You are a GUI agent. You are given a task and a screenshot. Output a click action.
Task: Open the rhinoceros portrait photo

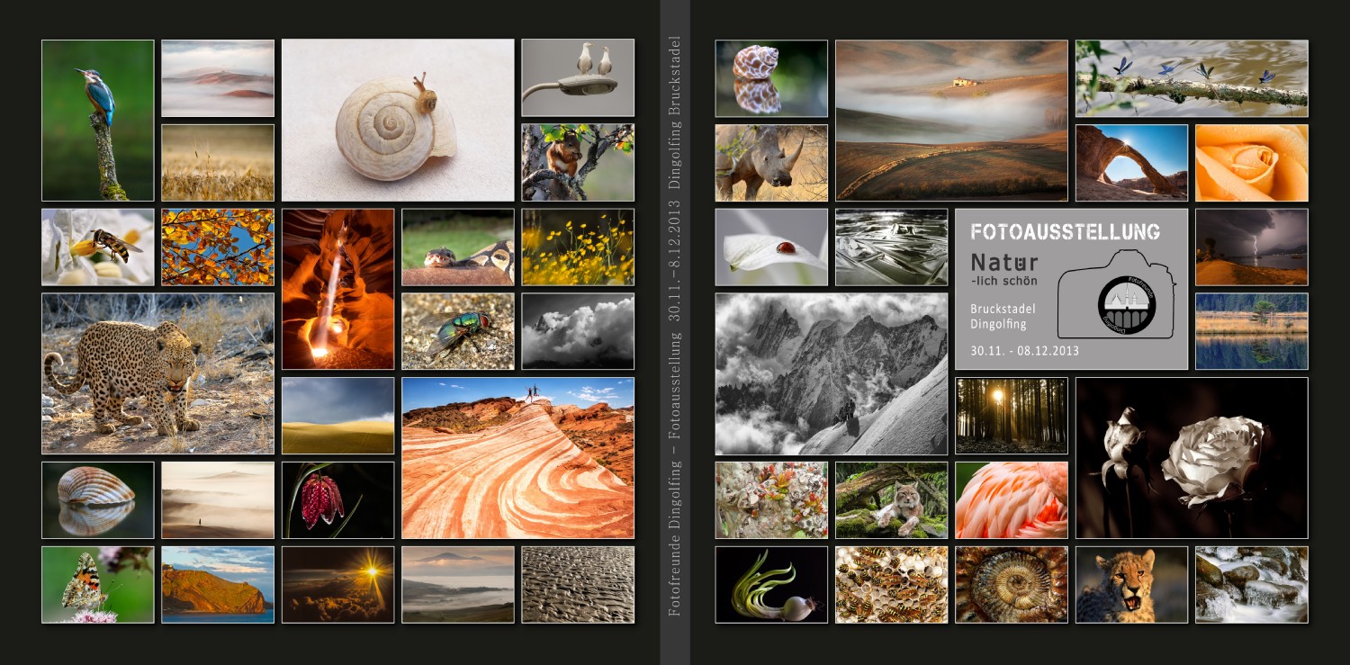point(771,163)
